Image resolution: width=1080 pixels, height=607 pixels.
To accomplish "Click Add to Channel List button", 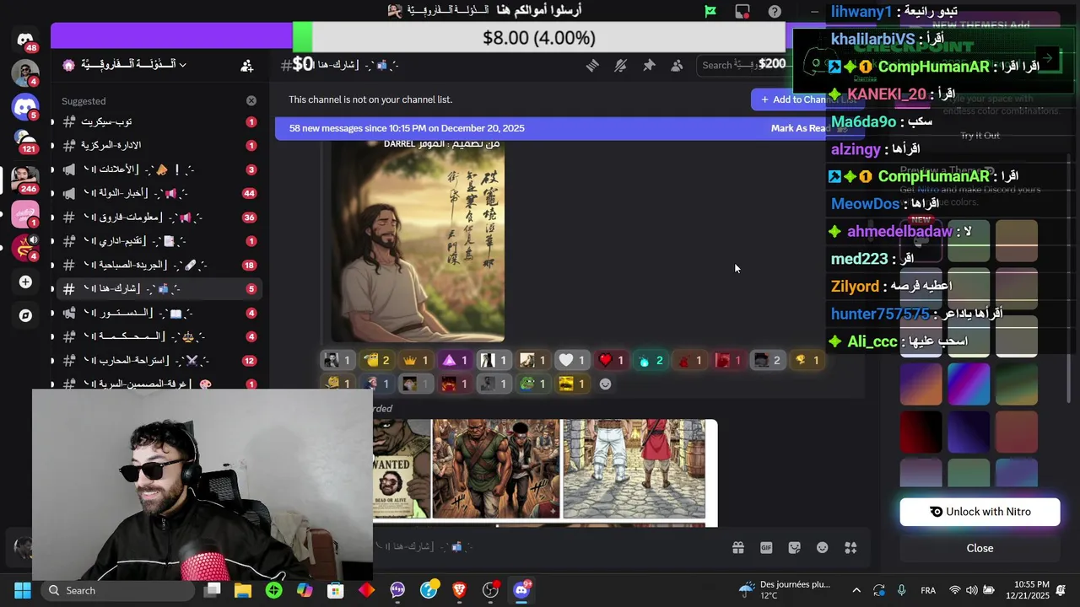I will [807, 99].
